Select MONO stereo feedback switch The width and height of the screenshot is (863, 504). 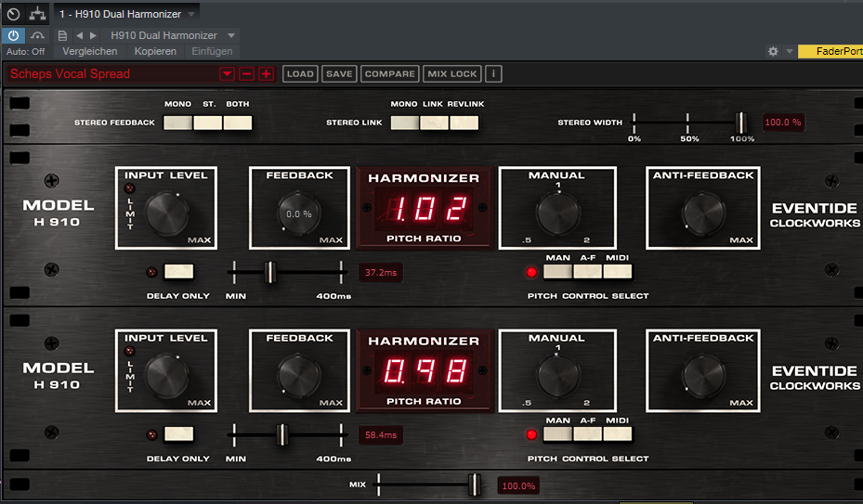click(177, 123)
